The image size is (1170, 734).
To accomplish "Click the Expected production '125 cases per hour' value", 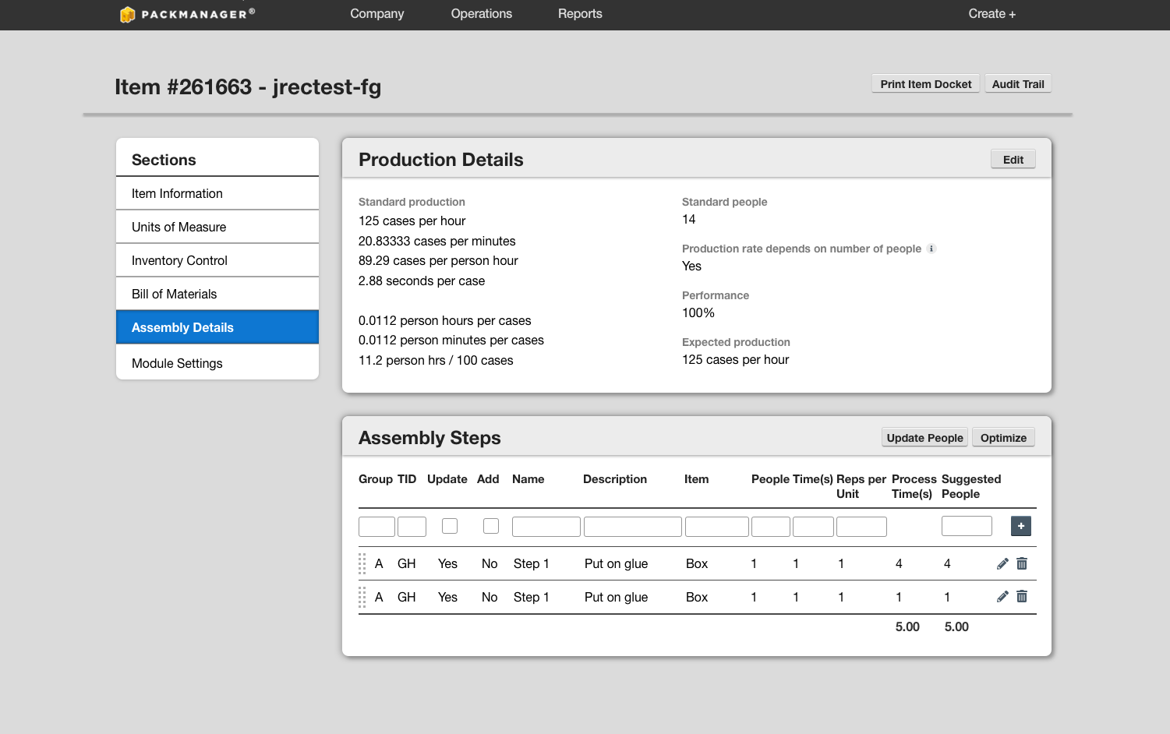I will [736, 360].
